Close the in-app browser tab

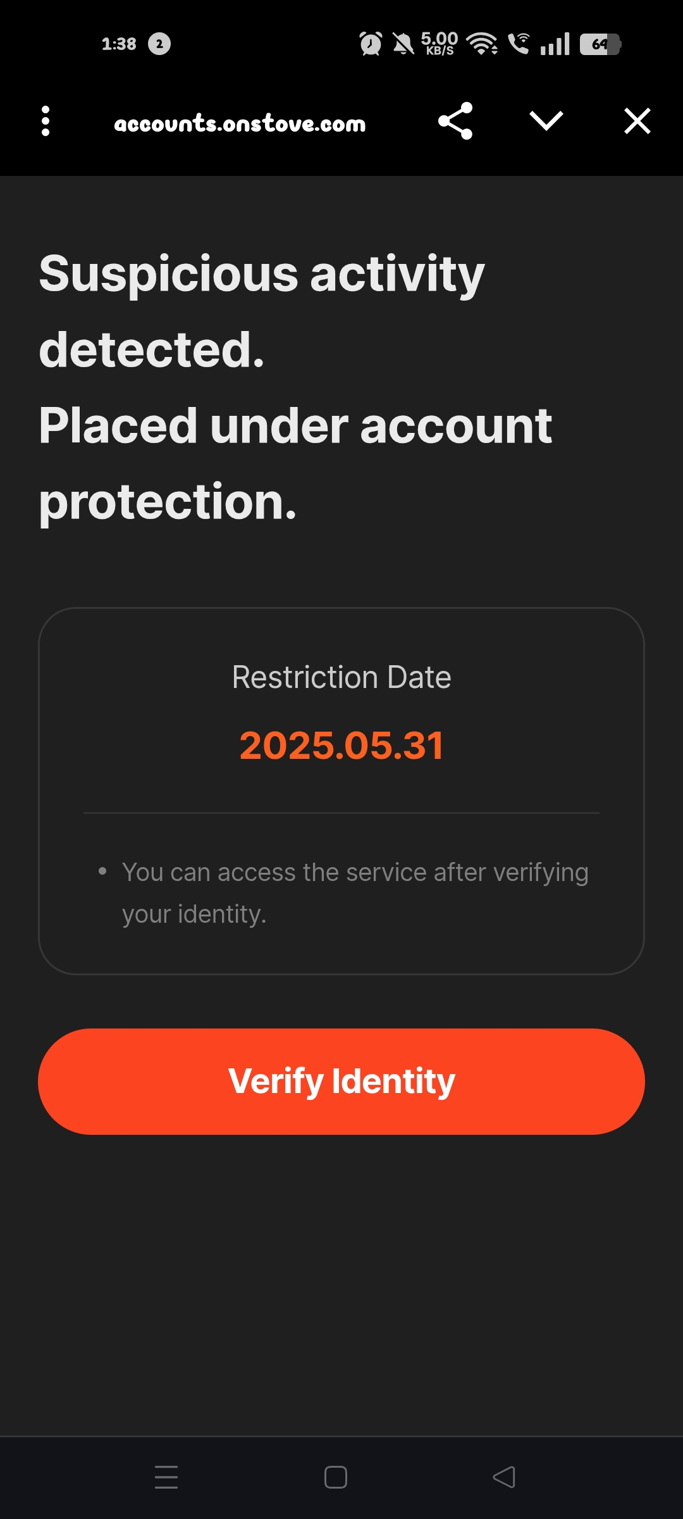tap(637, 121)
